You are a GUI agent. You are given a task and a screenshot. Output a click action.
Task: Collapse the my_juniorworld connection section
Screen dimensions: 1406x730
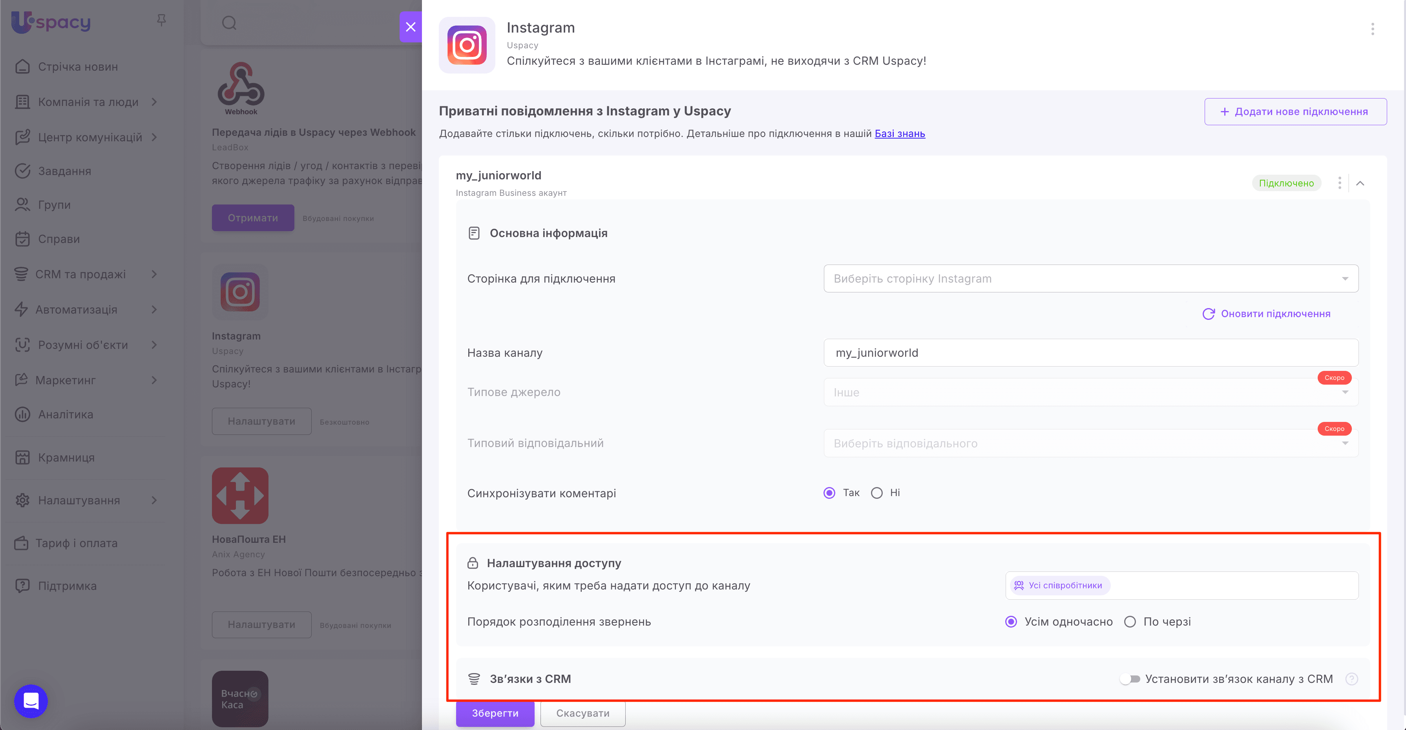point(1360,183)
